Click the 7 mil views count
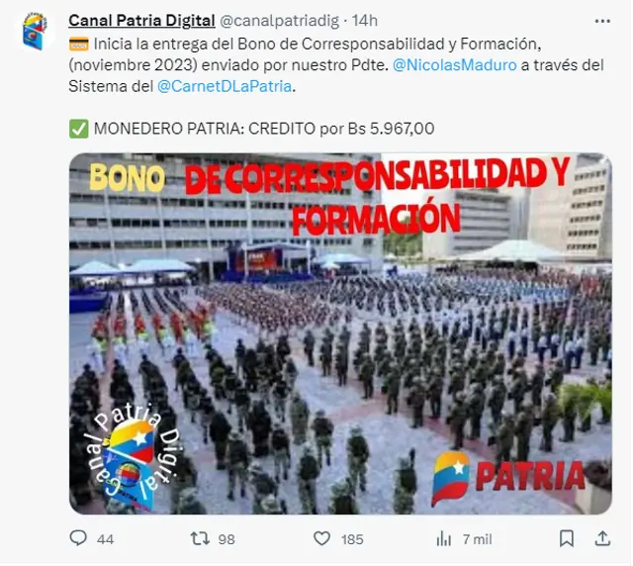 click(x=477, y=539)
